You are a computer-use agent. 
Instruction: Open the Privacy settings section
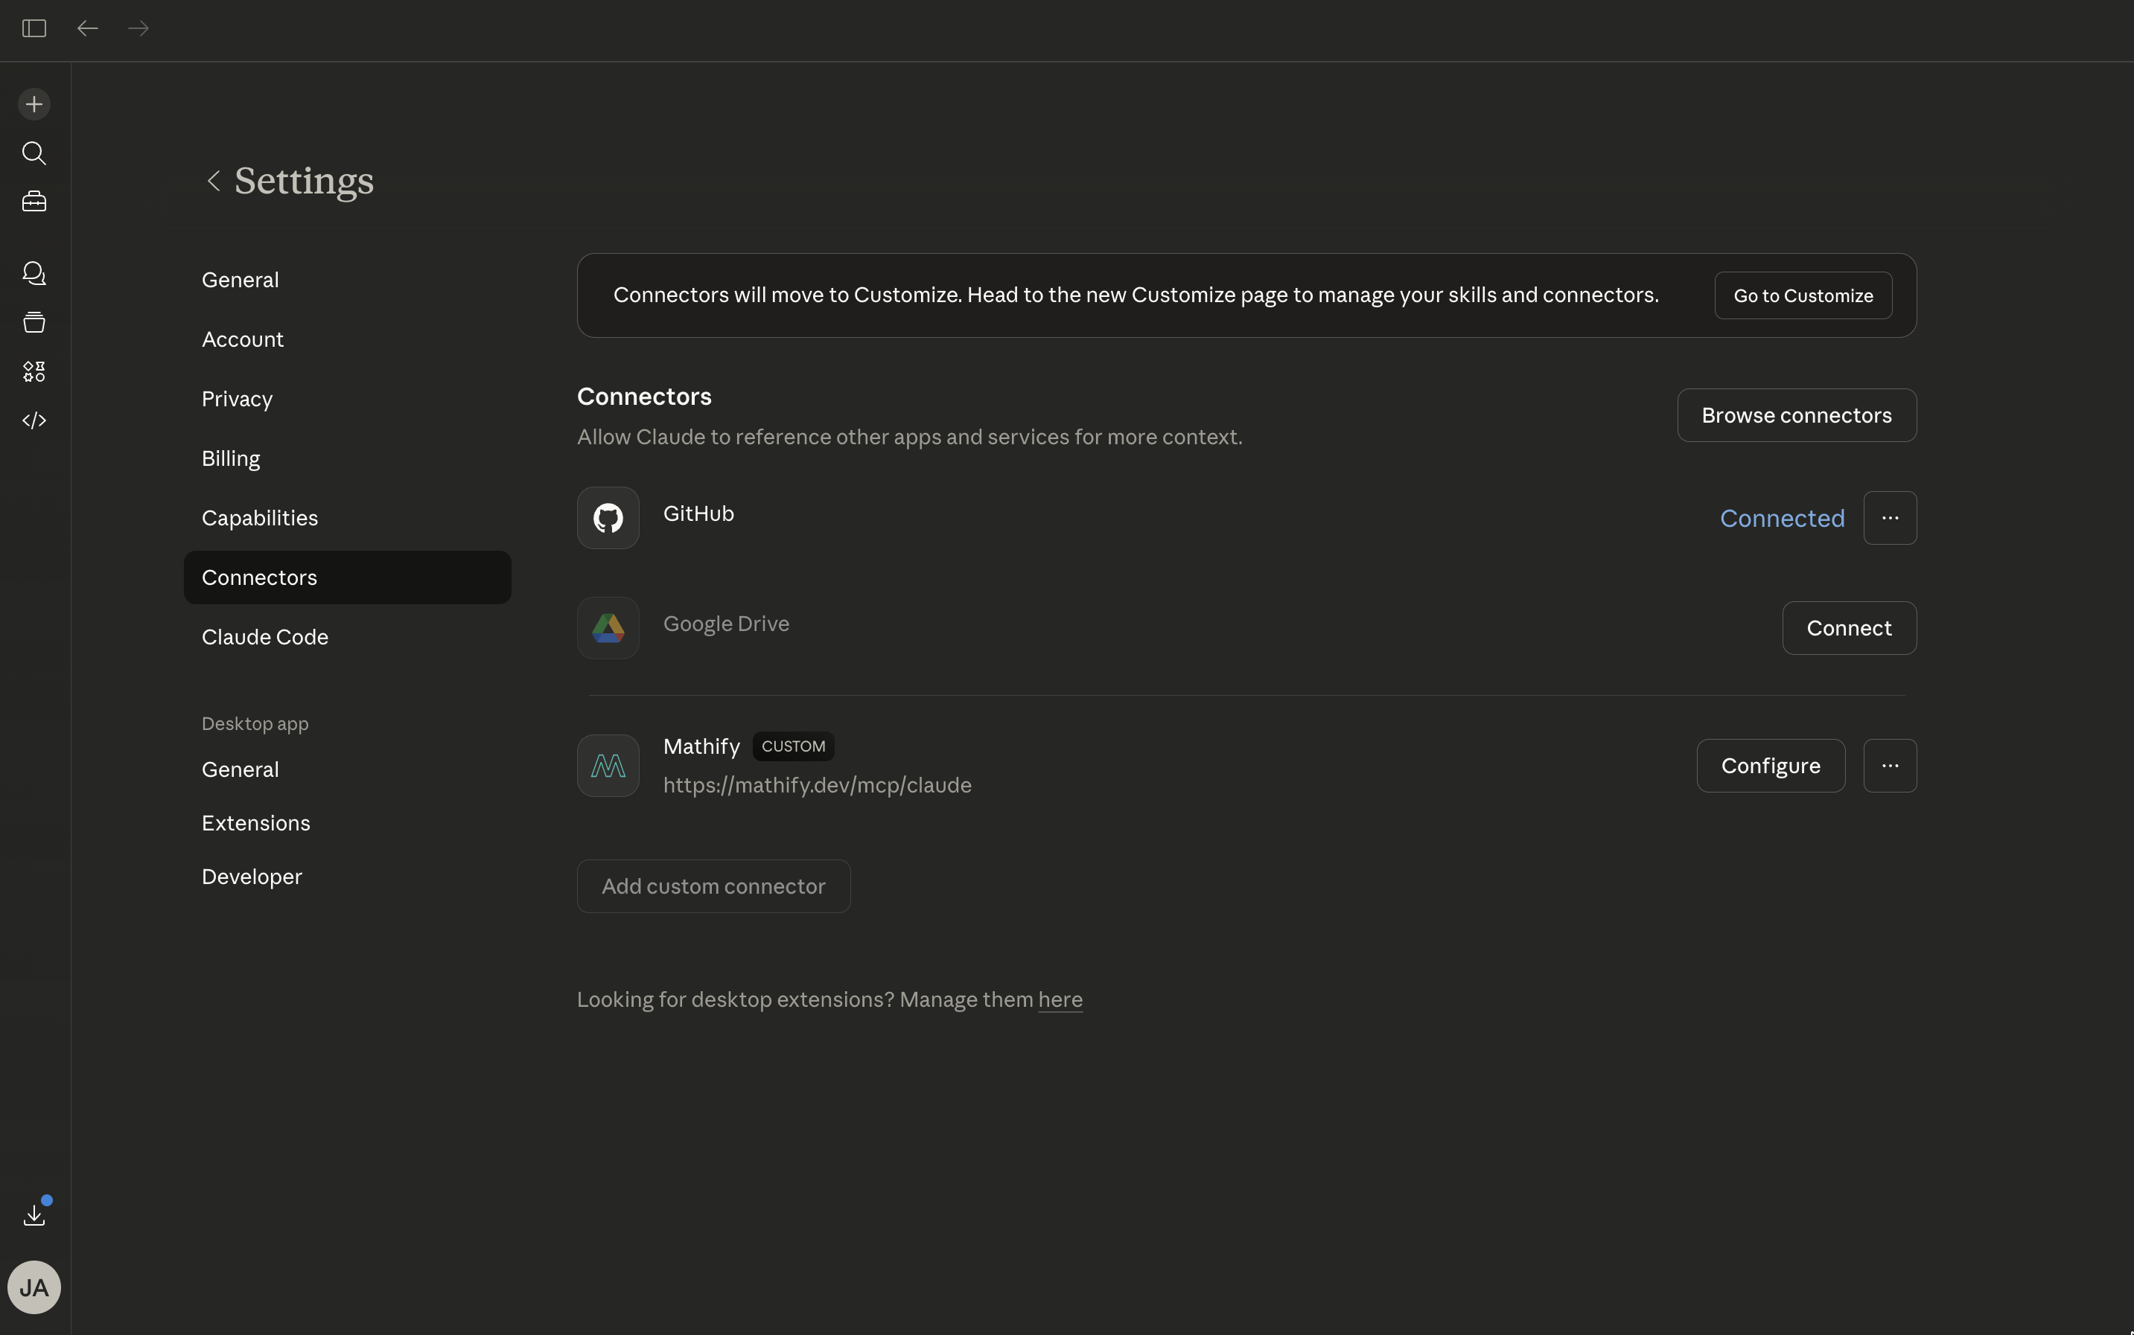(x=237, y=399)
